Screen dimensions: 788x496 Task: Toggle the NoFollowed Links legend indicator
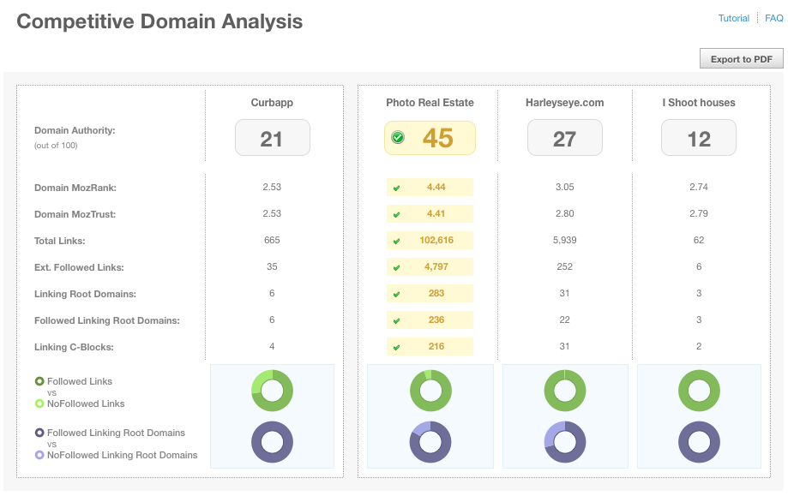coord(39,403)
